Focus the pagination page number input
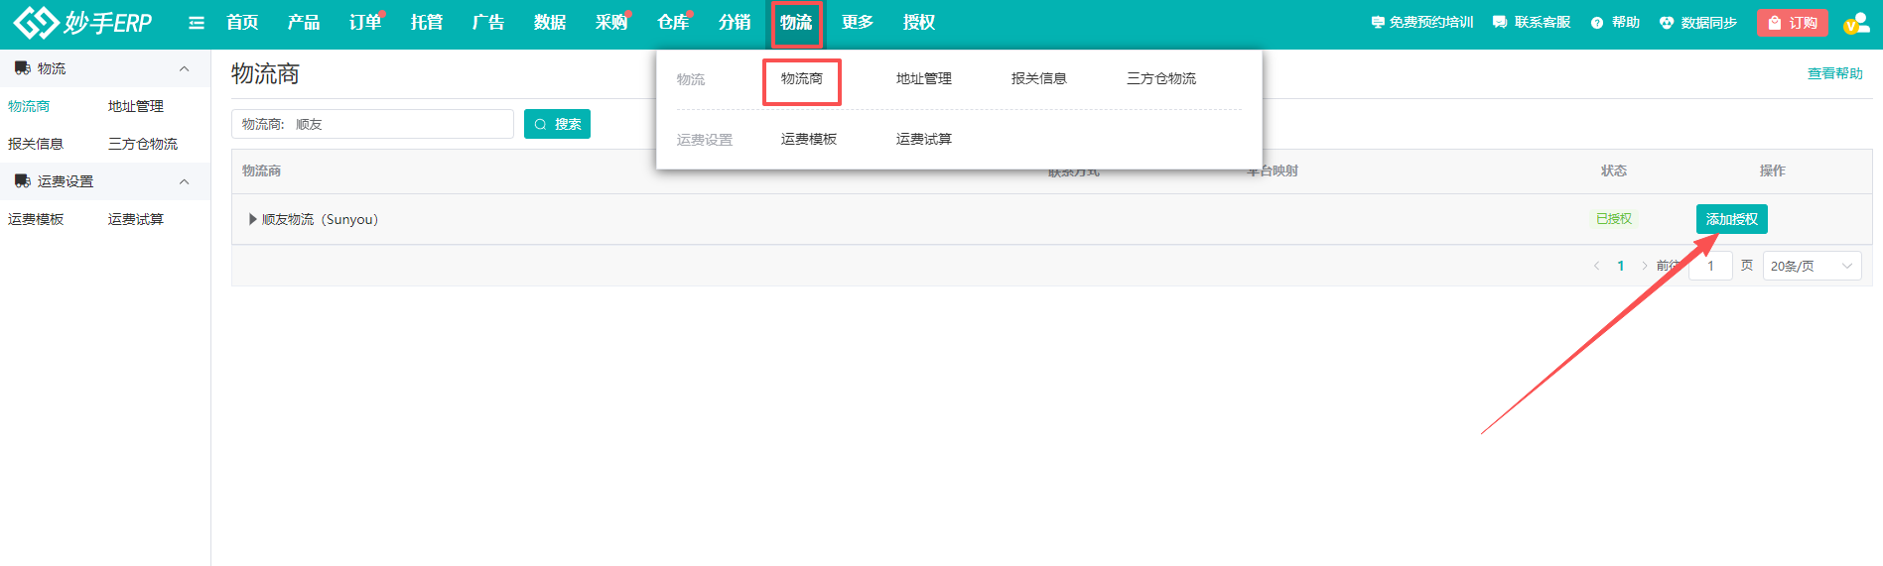 1710,266
